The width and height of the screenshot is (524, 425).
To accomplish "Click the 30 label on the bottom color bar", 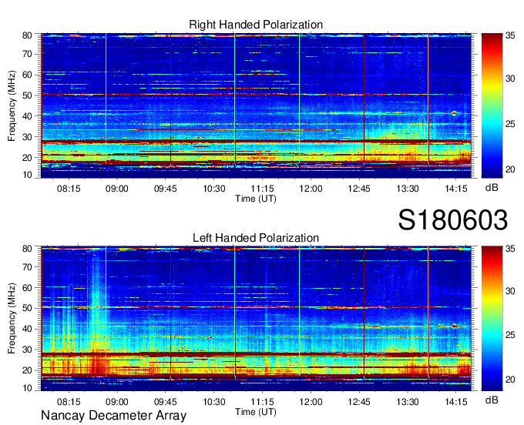I will [x=510, y=291].
